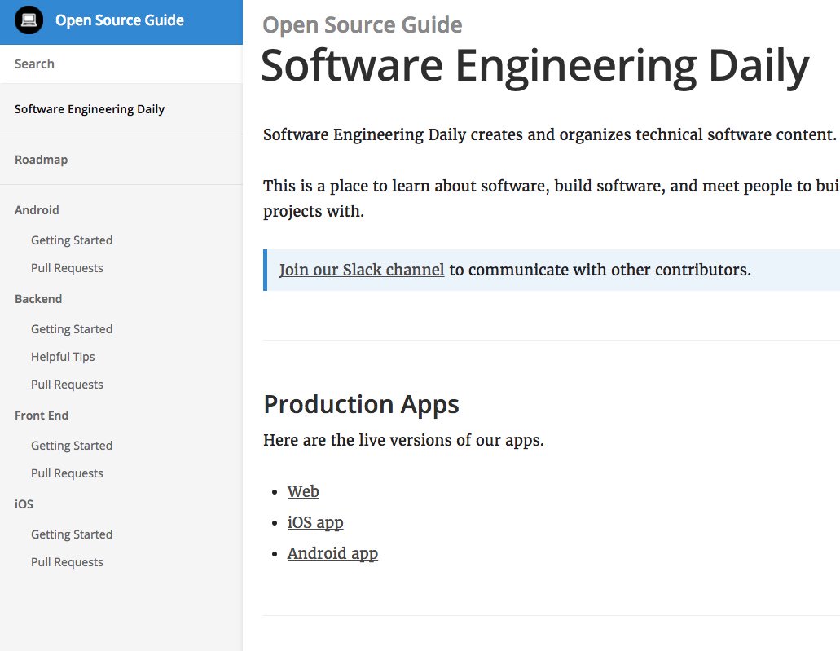
Task: Open the Front End section in sidebar
Action: point(42,416)
